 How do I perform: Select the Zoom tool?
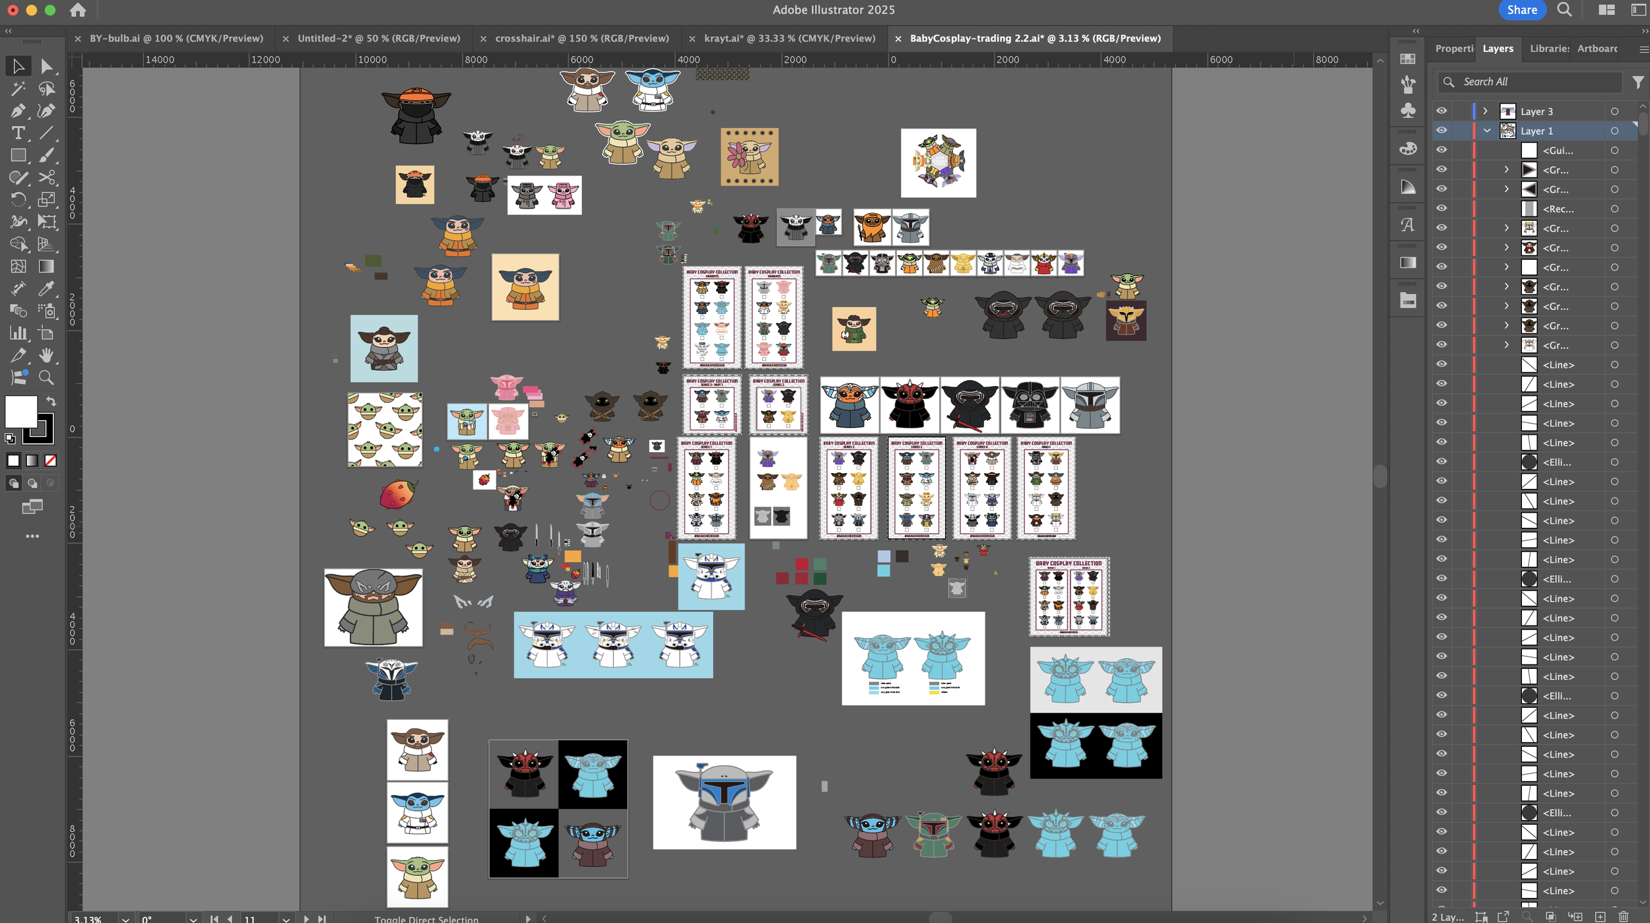(46, 377)
